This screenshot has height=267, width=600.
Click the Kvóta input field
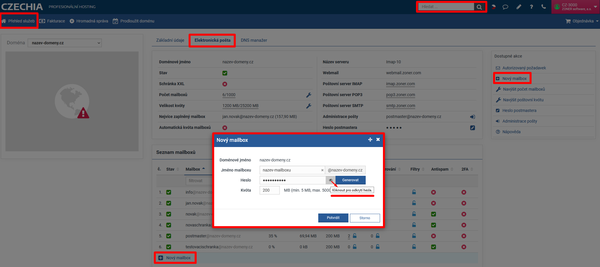click(x=269, y=190)
